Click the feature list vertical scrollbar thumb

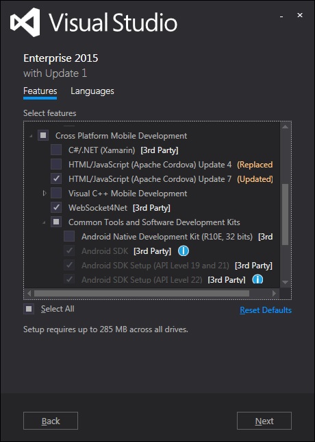[x=285, y=214]
